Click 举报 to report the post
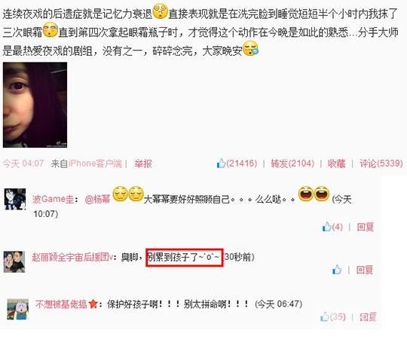This screenshot has height=339, width=407. tap(143, 163)
